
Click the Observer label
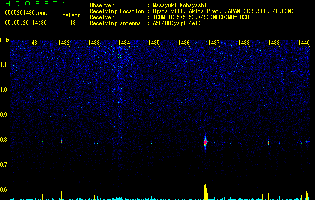click(102, 5)
